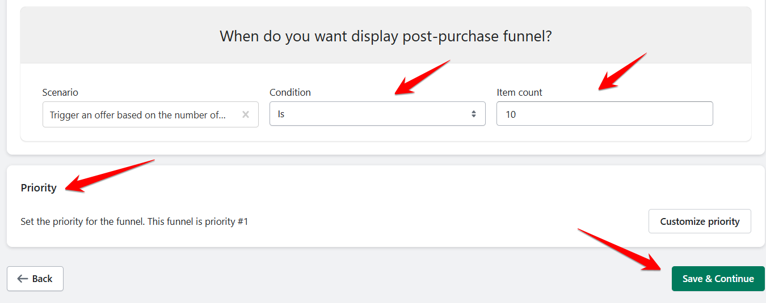Click the Item count field label
The height and width of the screenshot is (303, 766).
point(519,92)
